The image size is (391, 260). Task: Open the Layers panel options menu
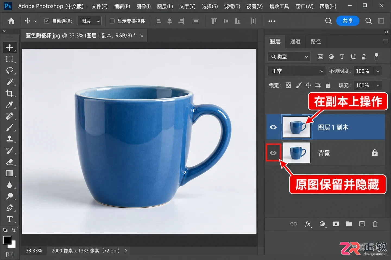pos(385,41)
